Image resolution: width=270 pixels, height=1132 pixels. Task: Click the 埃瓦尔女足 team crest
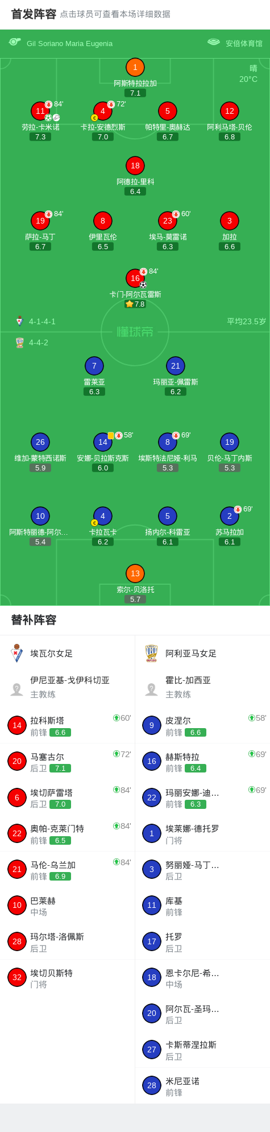coord(17,653)
